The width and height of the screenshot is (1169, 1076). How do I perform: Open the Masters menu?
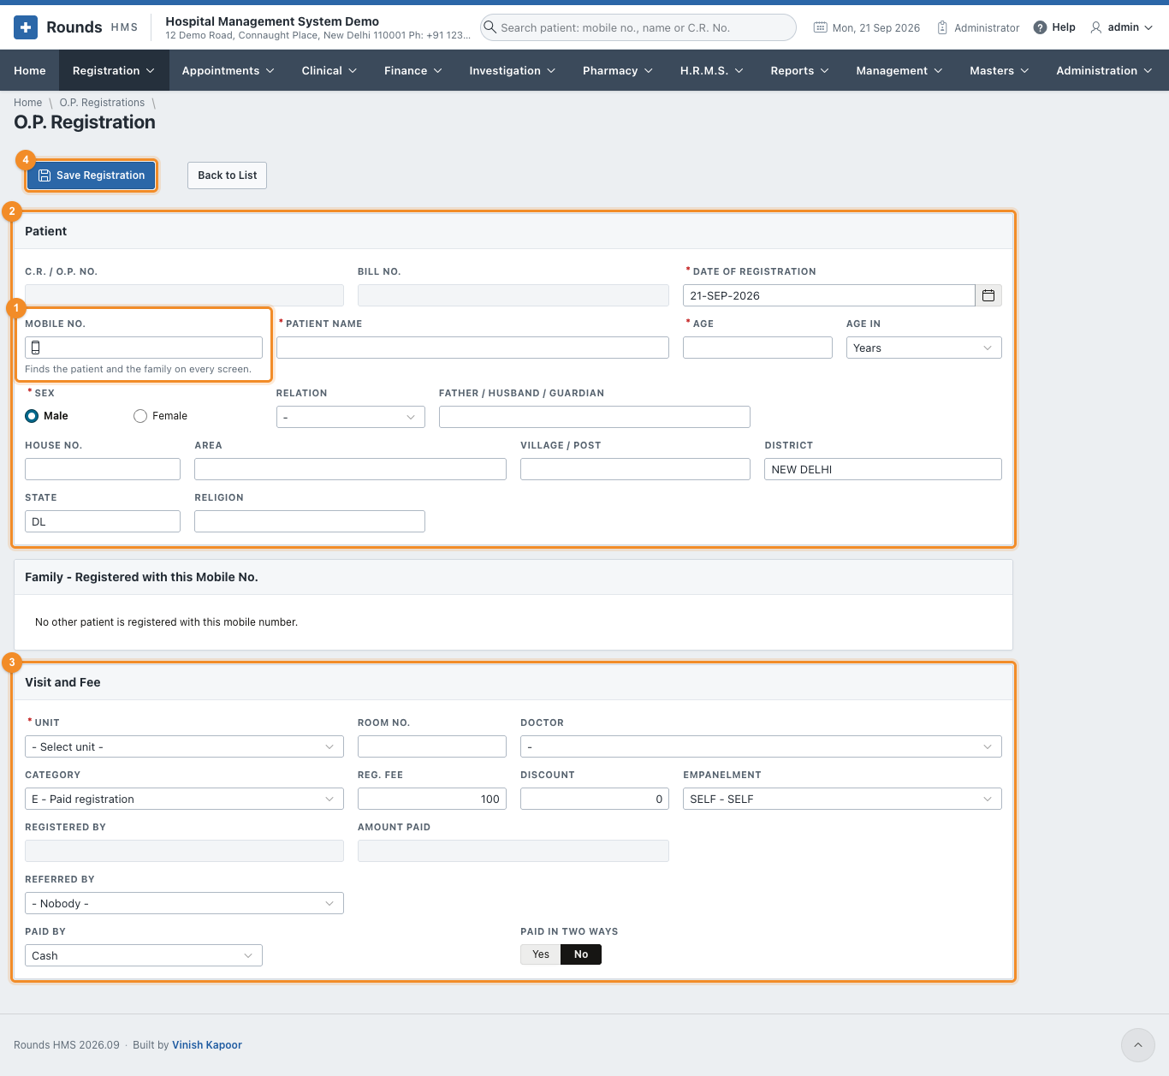[x=1000, y=70]
